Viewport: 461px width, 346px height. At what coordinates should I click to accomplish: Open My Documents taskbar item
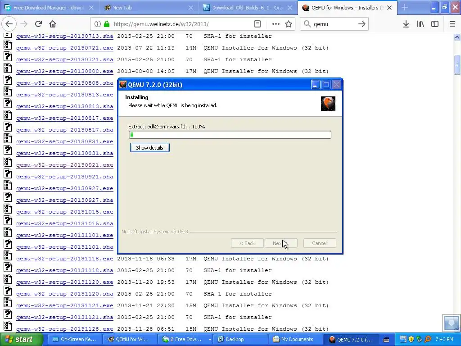296,340
